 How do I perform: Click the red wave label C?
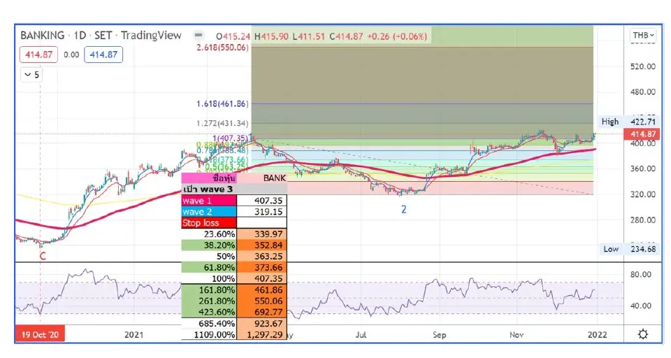43,257
